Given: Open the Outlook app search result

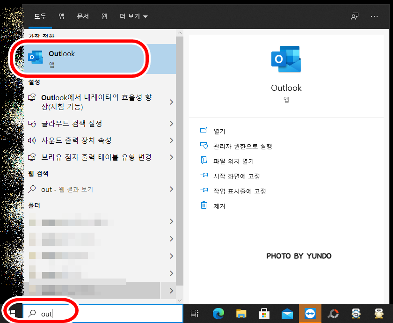Looking at the screenshot, I should click(100, 59).
